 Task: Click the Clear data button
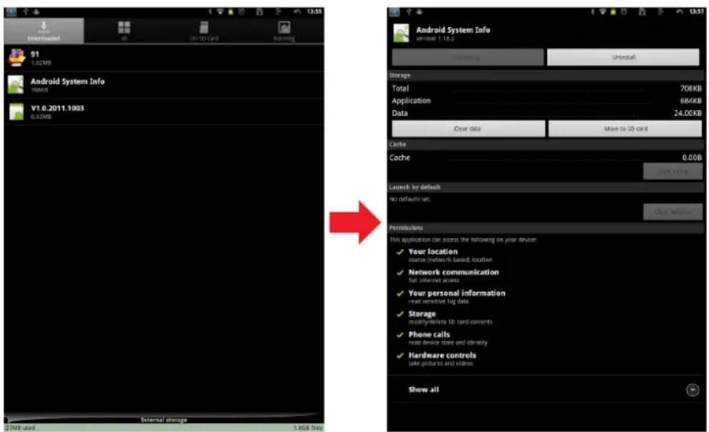[468, 129]
